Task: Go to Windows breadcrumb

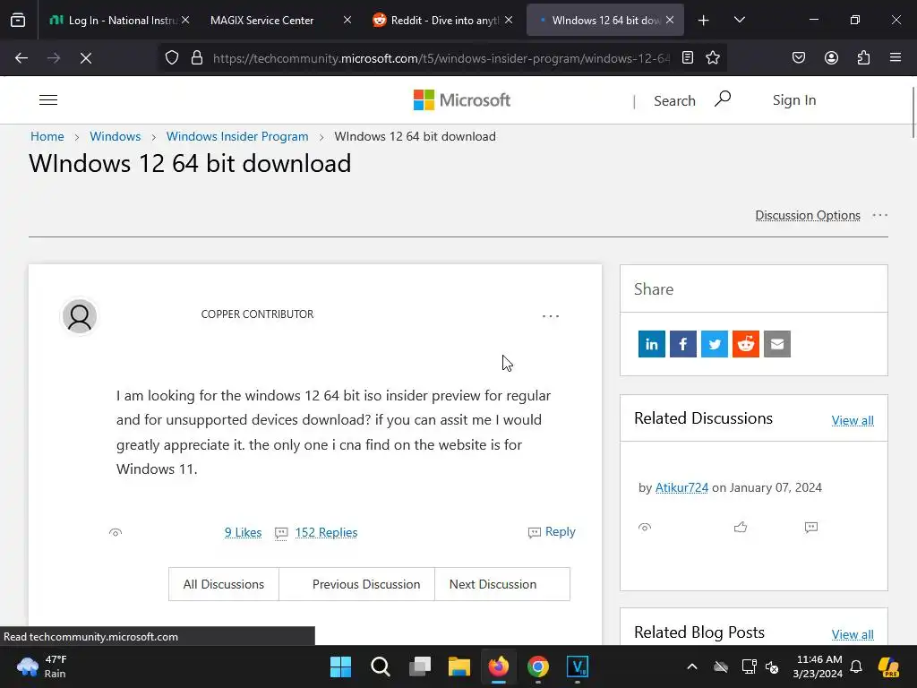Action: (116, 136)
